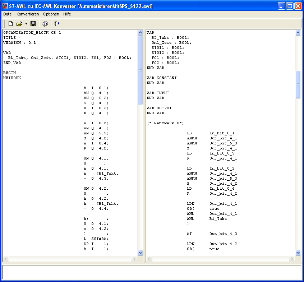Click left arrow of right pane horizontal scrollbar

point(149,259)
